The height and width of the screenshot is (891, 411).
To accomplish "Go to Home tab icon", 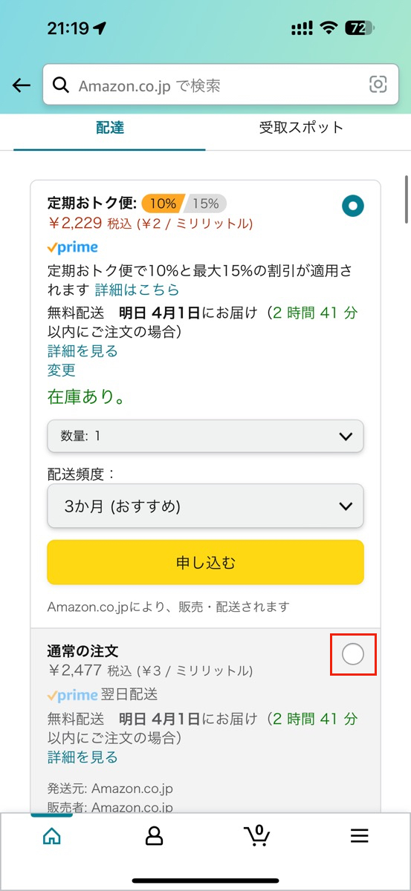I will (x=51, y=835).
